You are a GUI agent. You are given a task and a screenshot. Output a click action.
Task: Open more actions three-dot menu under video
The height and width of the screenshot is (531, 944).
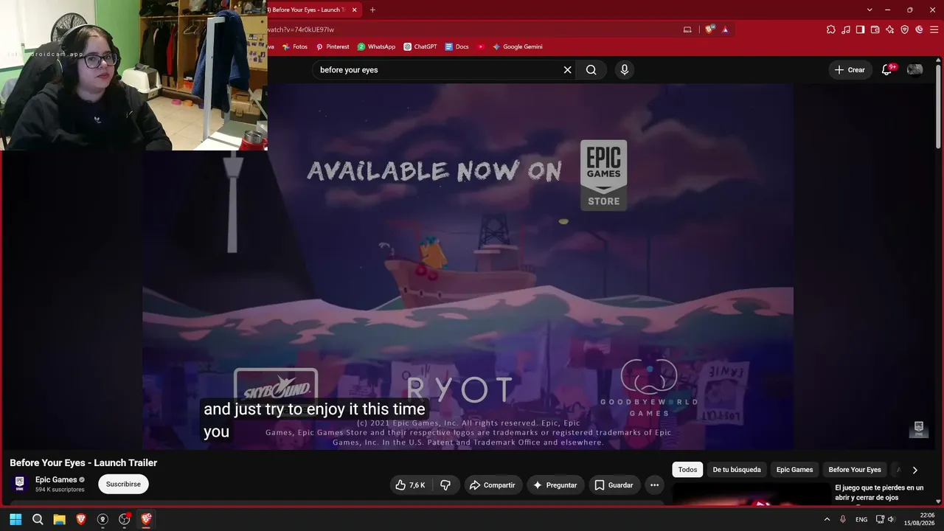point(654,485)
